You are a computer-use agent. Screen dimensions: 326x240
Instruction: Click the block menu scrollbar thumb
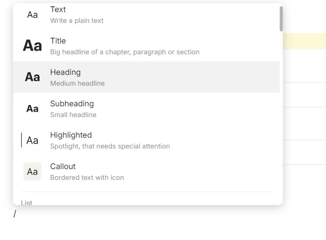pyautogui.click(x=281, y=19)
